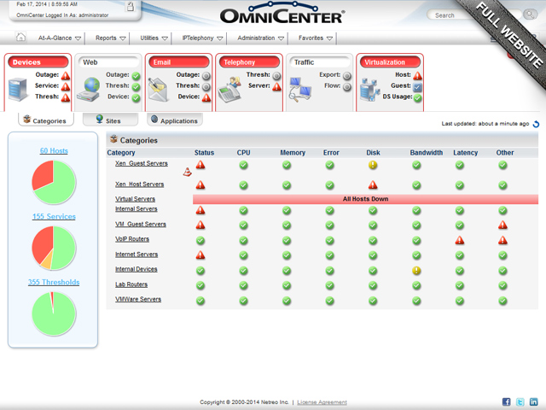Click the search magnifier icon
The width and height of the screenshot is (546, 410).
[x=530, y=15]
